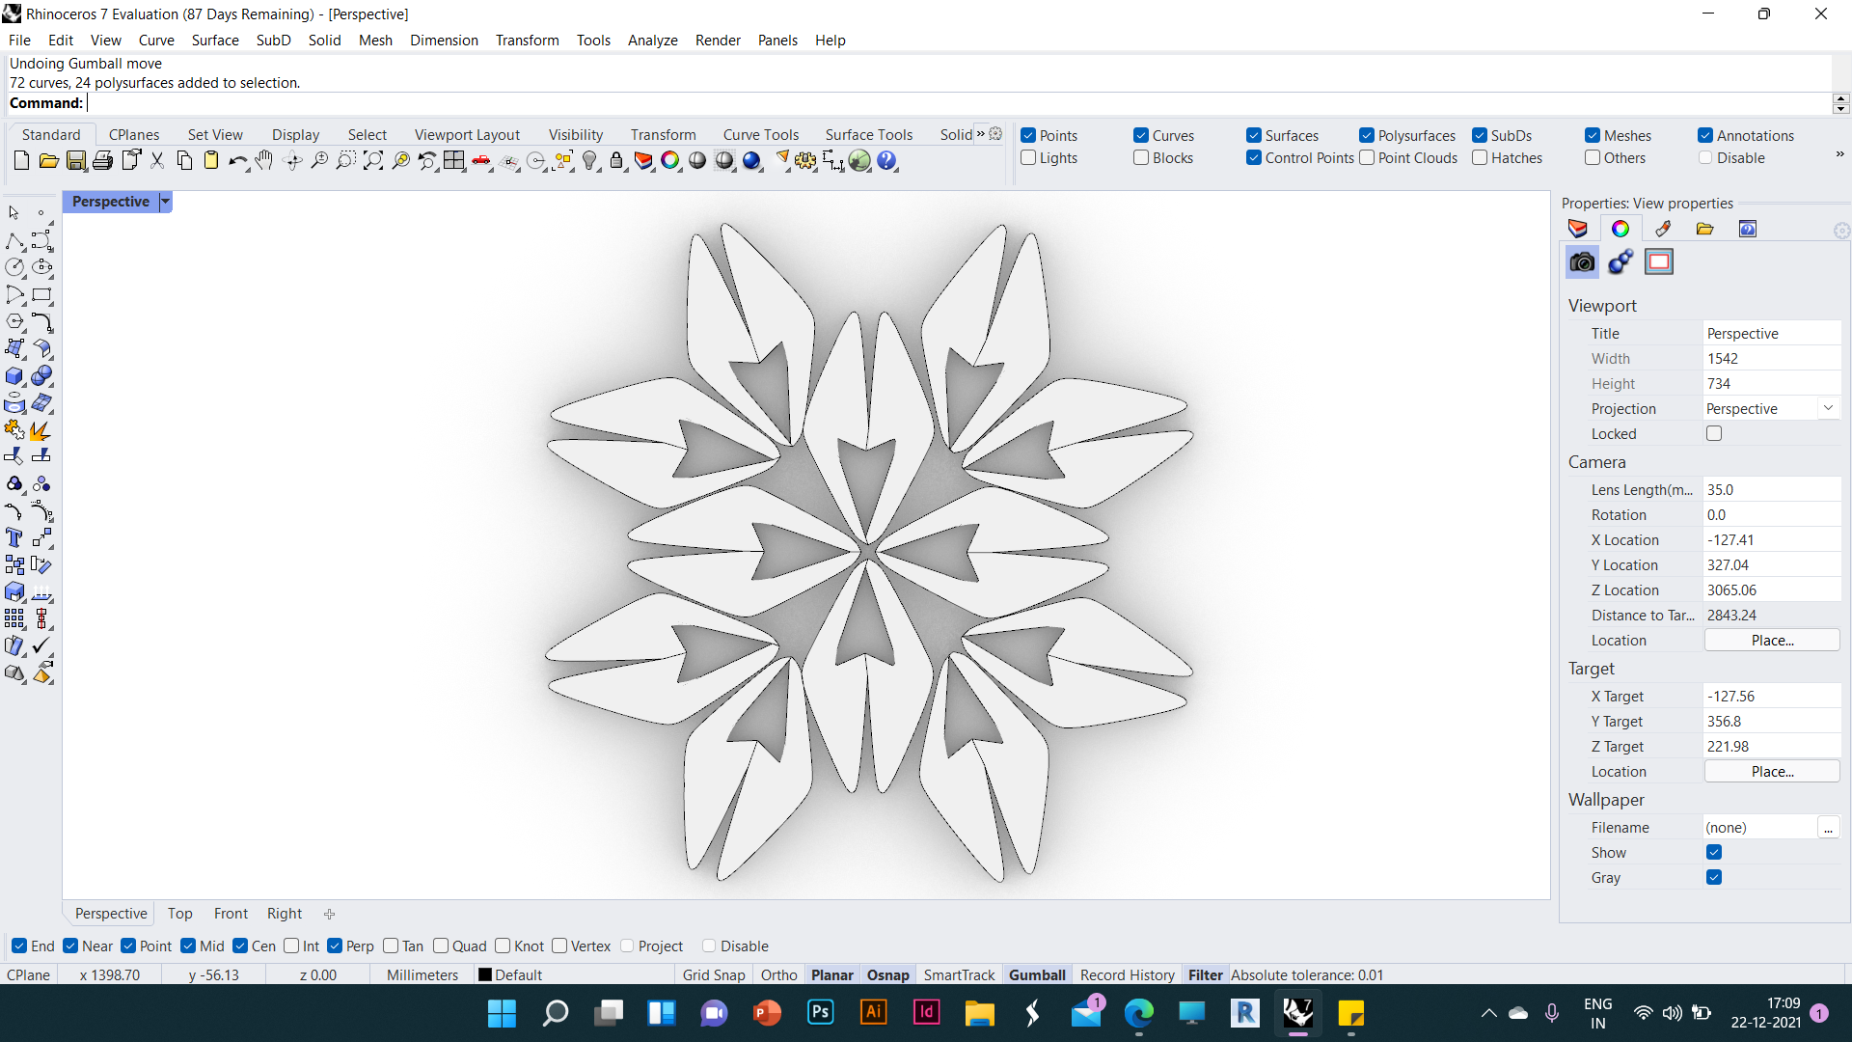
Task: Open the Perspective viewport title dropdown
Action: pos(165,202)
